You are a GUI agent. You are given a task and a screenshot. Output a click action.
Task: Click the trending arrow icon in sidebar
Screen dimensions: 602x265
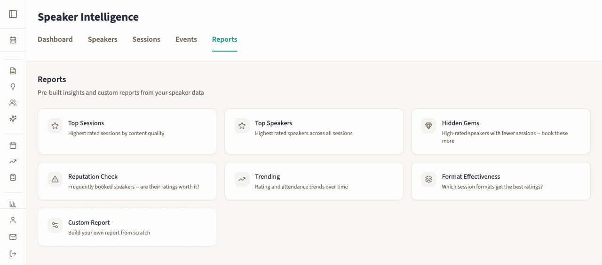(x=13, y=161)
